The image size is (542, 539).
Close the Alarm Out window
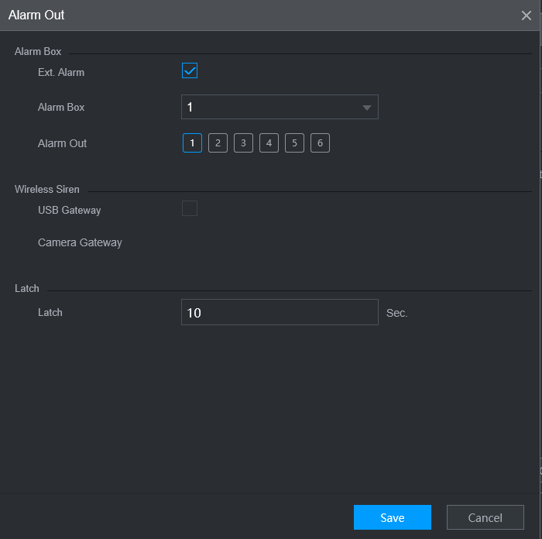pyautogui.click(x=526, y=15)
